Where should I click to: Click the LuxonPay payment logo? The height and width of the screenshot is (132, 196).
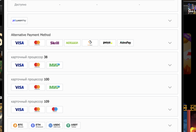coord(19,21)
